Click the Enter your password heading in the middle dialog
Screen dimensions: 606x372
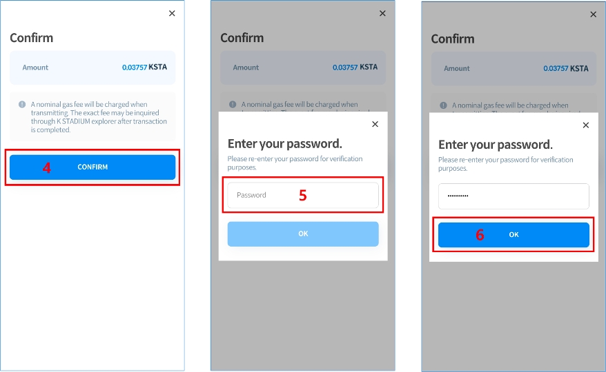point(285,143)
